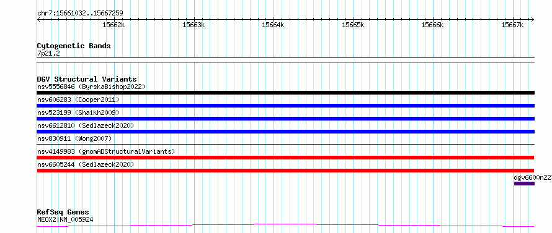Image resolution: width=552 pixels, height=233 pixels.
Task: Click the 15667k ruler position
Action: click(x=512, y=25)
